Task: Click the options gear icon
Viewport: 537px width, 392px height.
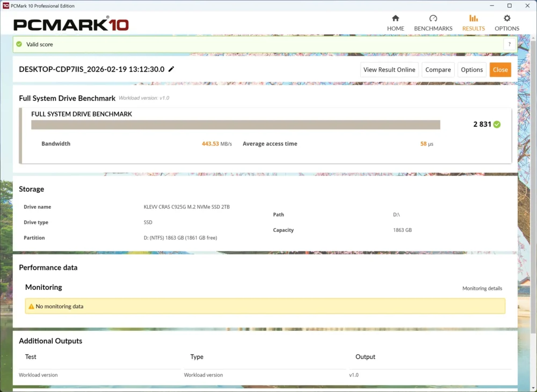Action: [507, 18]
